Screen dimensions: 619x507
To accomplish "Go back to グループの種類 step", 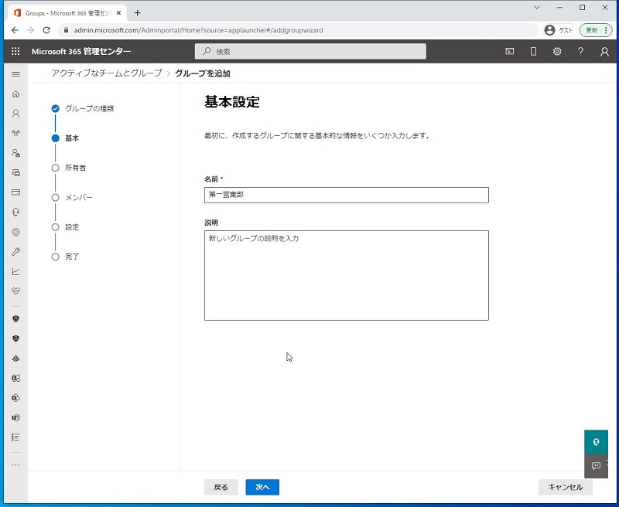I will (x=89, y=108).
